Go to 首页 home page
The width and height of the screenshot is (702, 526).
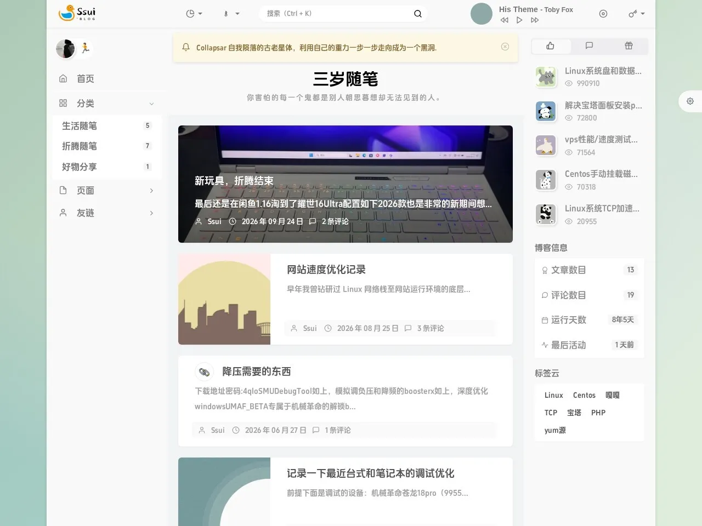click(107, 79)
